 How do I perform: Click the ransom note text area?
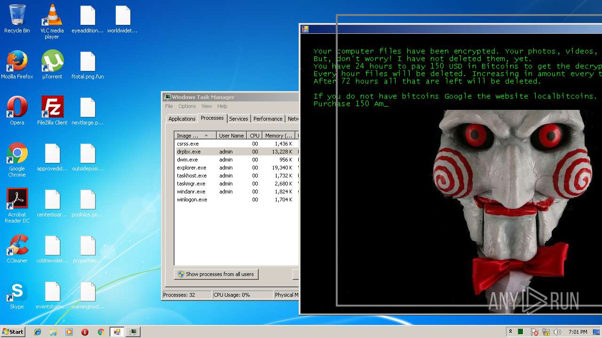(457, 77)
